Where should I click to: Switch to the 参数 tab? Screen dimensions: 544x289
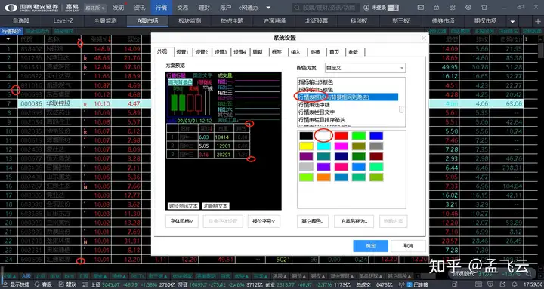(x=353, y=52)
